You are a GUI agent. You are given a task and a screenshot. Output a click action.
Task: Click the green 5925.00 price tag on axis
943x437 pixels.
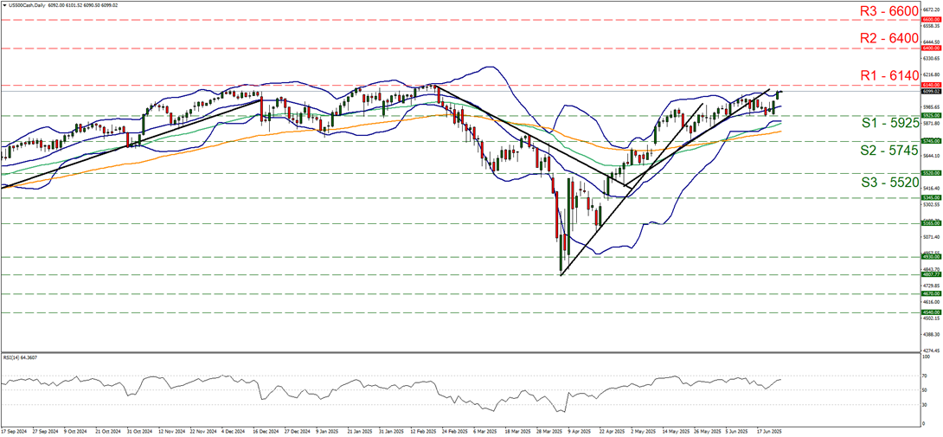(931, 115)
